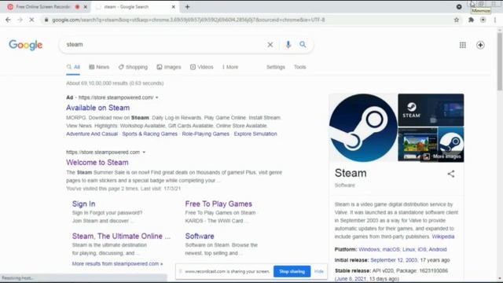
Task: Expand store.steampowered.com result dropdown arrow
Action: pyautogui.click(x=144, y=152)
